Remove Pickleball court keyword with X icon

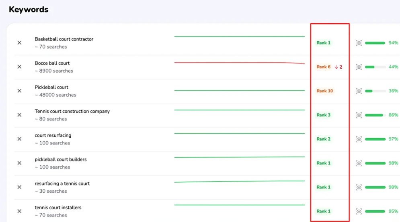[x=19, y=91]
